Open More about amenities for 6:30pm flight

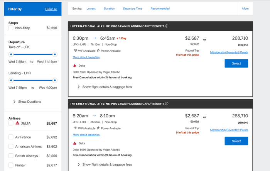pyautogui.click(x=86, y=57)
